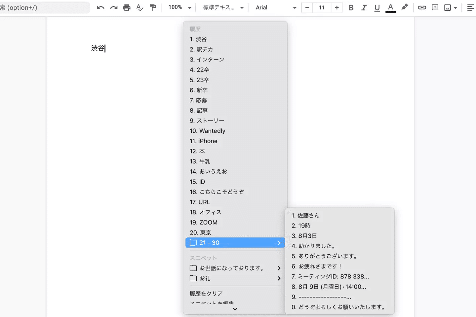Click the undo arrow icon
The image size is (476, 317).
pos(100,8)
